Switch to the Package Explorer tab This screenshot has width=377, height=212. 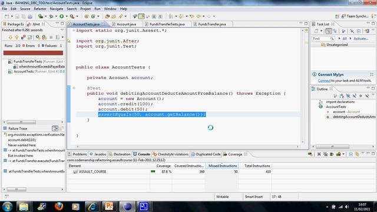[x=14, y=24]
